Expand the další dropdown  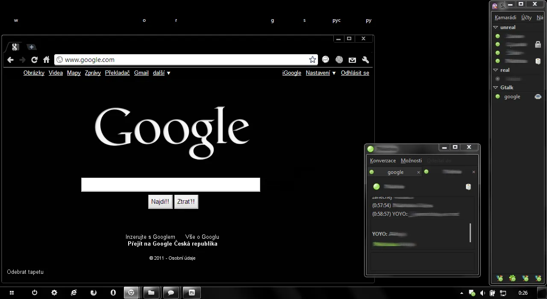tap(162, 73)
